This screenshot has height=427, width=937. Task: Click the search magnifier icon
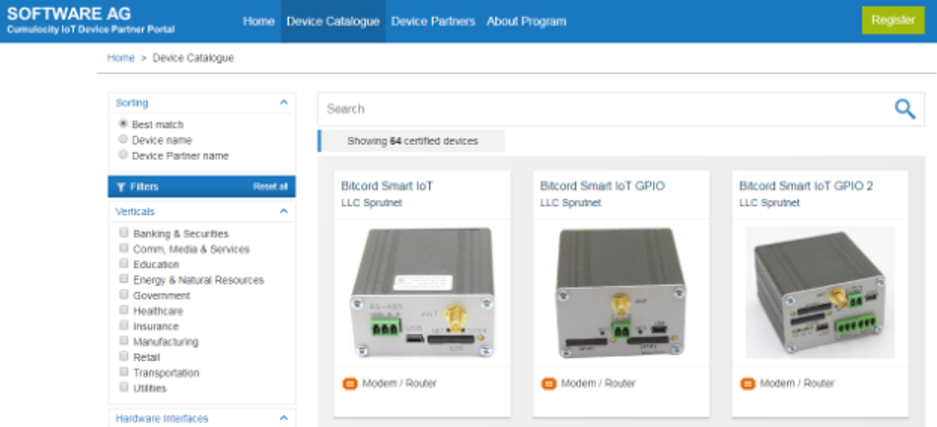(x=904, y=109)
